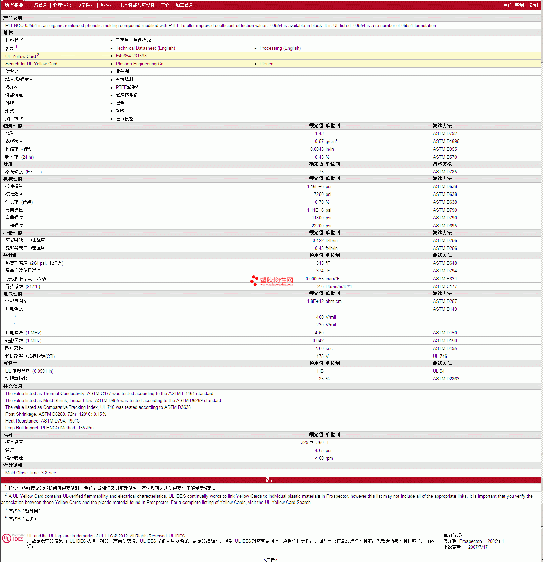Open the 热性能 tab
Image resolution: width=543 pixels, height=562 pixels.
[x=107, y=5]
